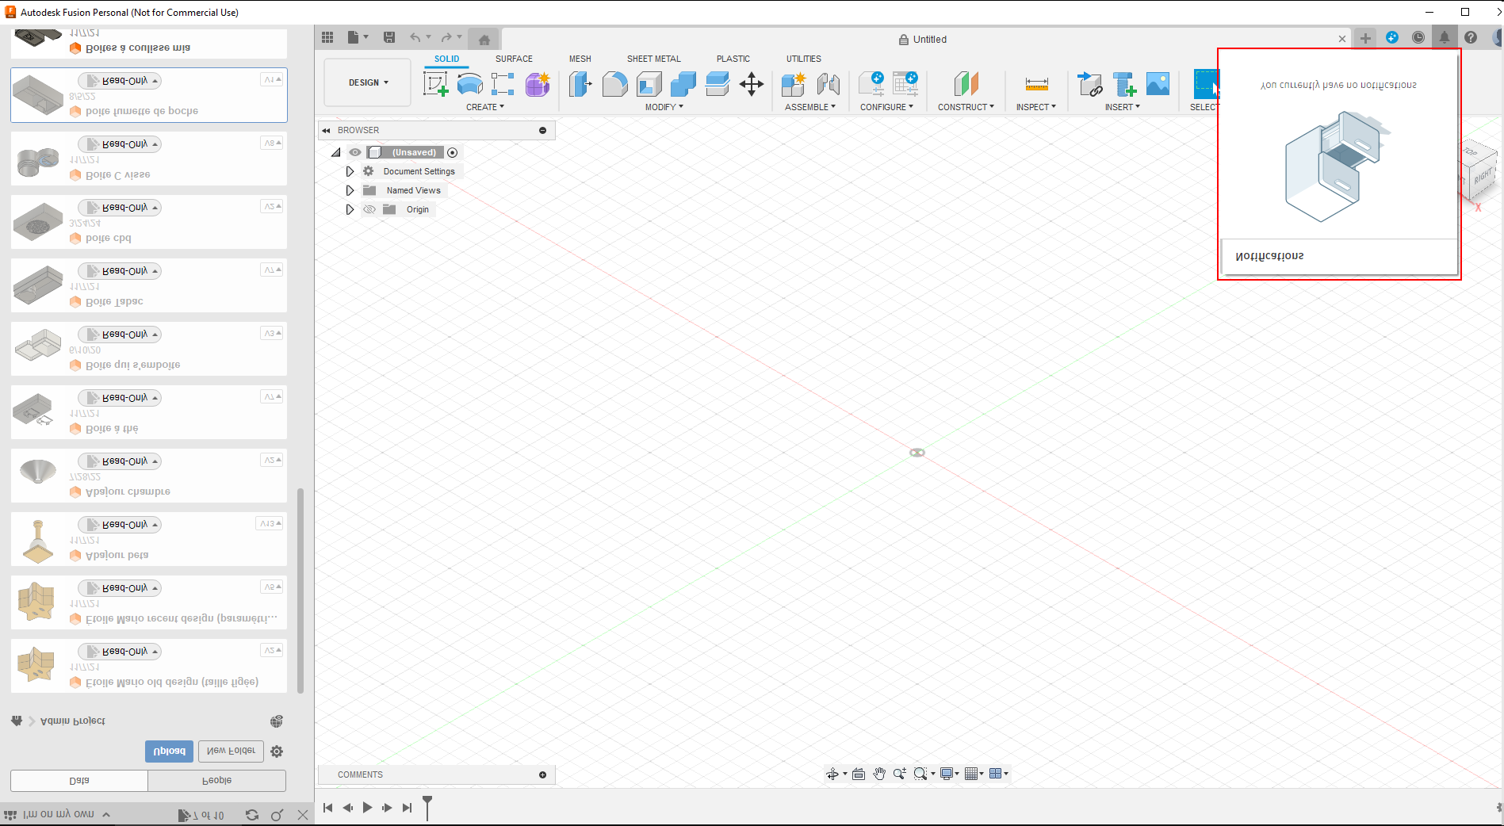Image resolution: width=1504 pixels, height=826 pixels.
Task: Open the notifications bell icon
Action: click(x=1445, y=37)
